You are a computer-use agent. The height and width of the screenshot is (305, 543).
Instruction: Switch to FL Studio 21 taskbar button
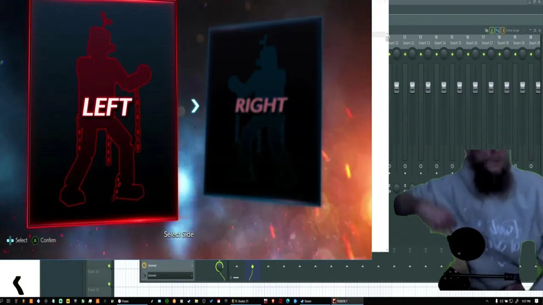[246, 301]
